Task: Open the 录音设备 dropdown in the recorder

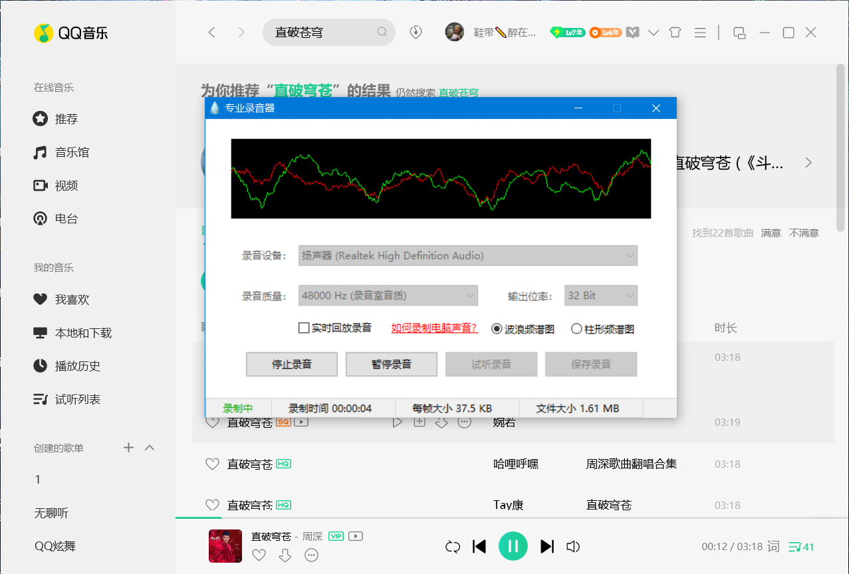Action: tap(468, 256)
